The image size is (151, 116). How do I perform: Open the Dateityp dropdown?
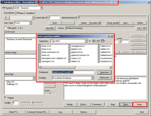pos(92,78)
